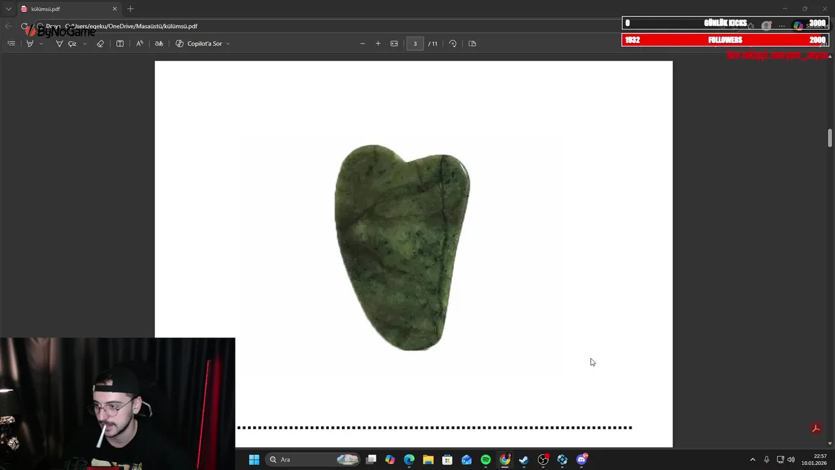
Task: Zoom in with the plus button
Action: [x=378, y=44]
